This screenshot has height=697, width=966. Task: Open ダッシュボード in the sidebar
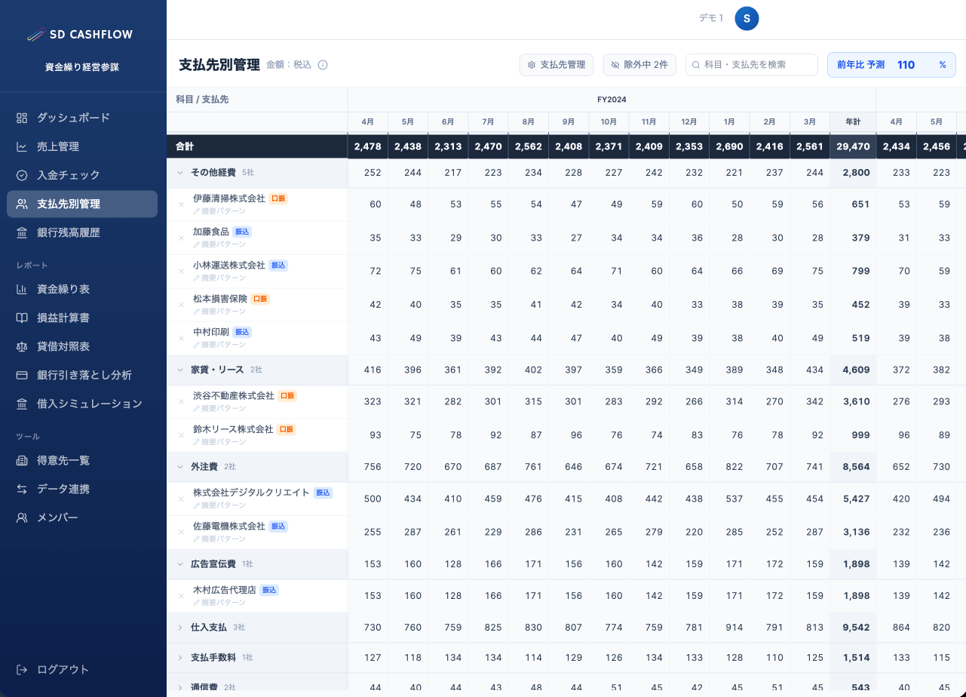point(82,118)
